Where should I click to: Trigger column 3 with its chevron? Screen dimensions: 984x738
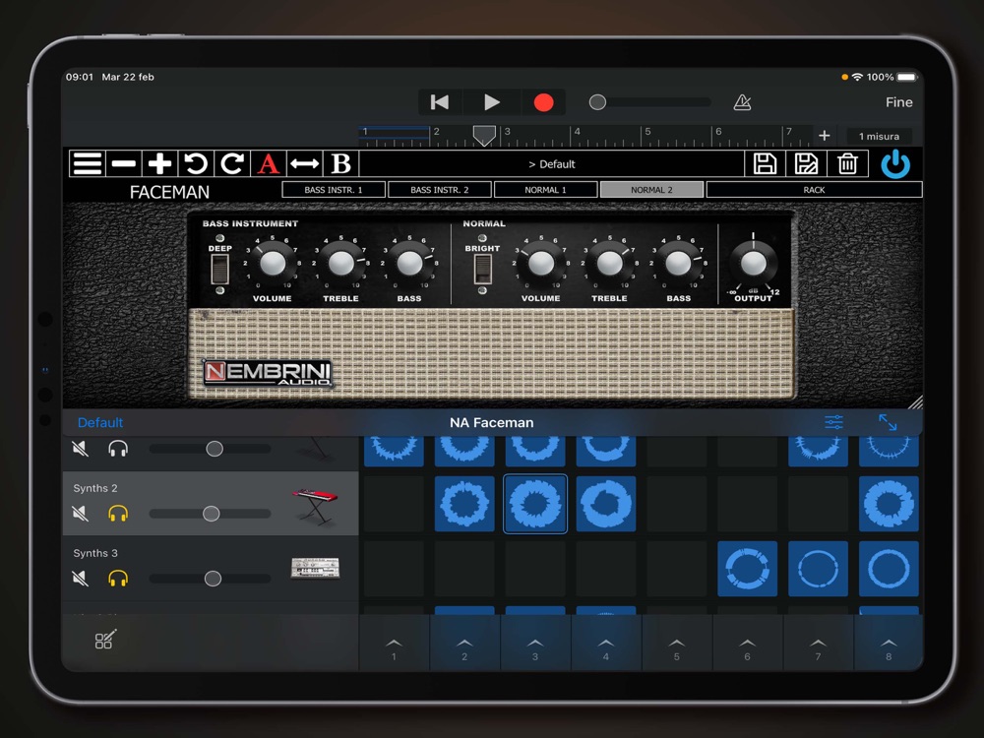(535, 644)
